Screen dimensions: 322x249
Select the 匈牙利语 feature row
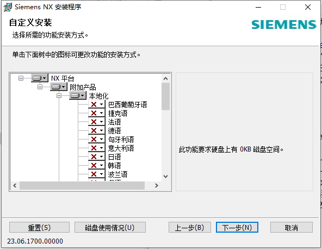(x=121, y=139)
